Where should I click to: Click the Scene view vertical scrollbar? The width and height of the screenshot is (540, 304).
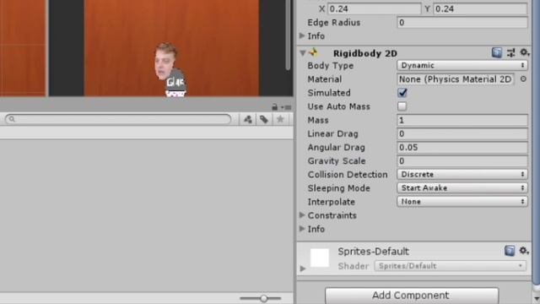(x=288, y=35)
